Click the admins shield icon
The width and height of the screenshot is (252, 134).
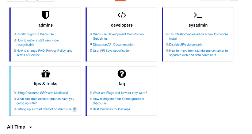click(46, 15)
